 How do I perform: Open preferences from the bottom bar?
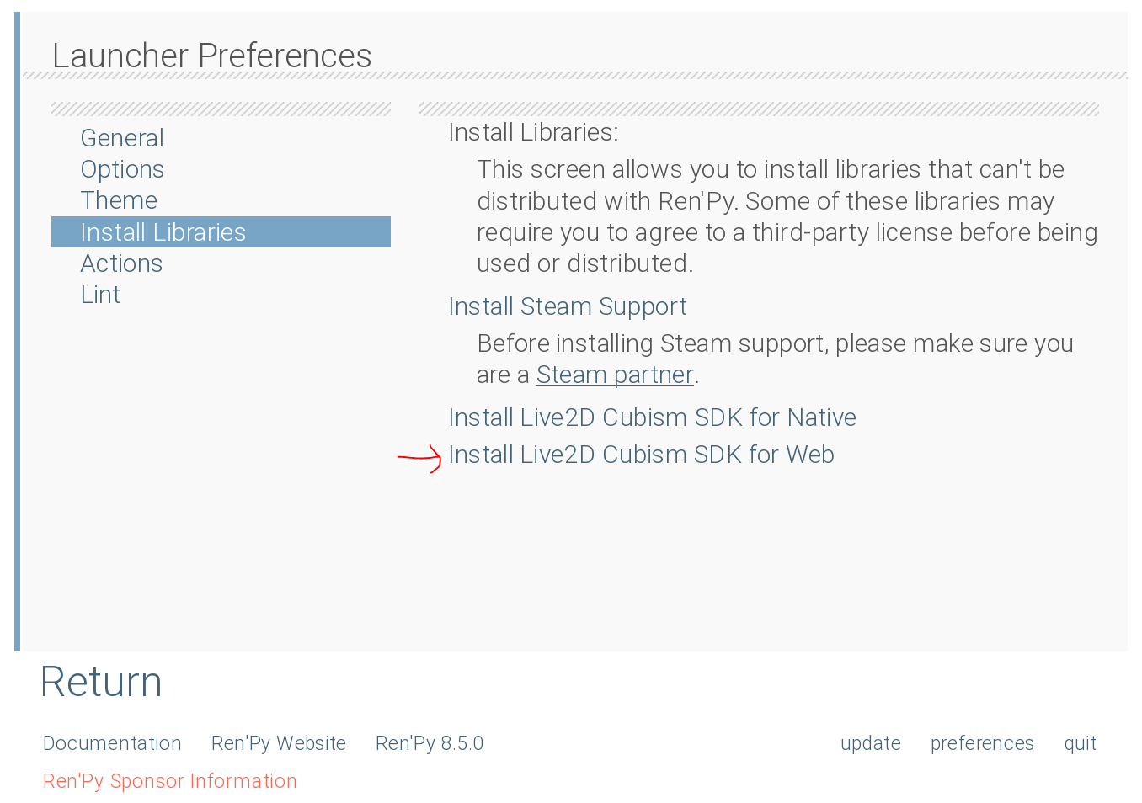pos(982,743)
